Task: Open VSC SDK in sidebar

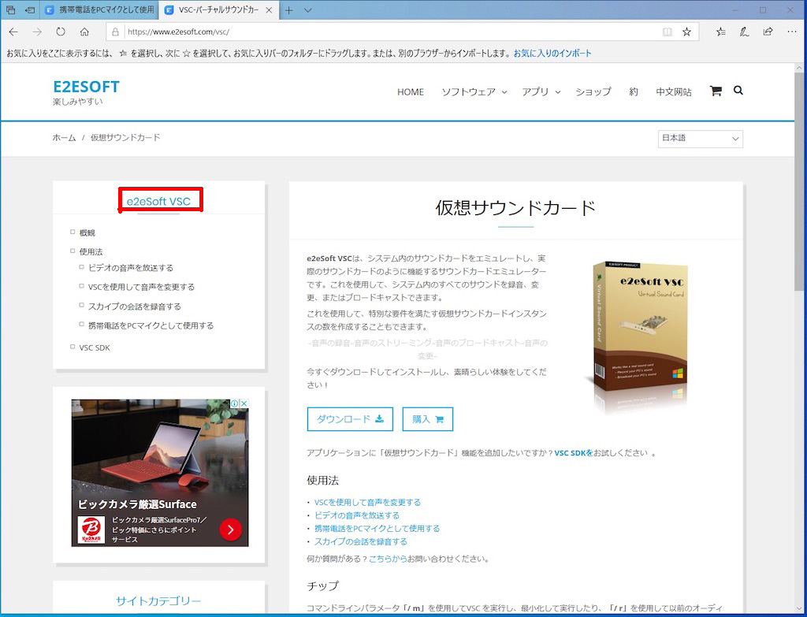Action: [x=95, y=348]
